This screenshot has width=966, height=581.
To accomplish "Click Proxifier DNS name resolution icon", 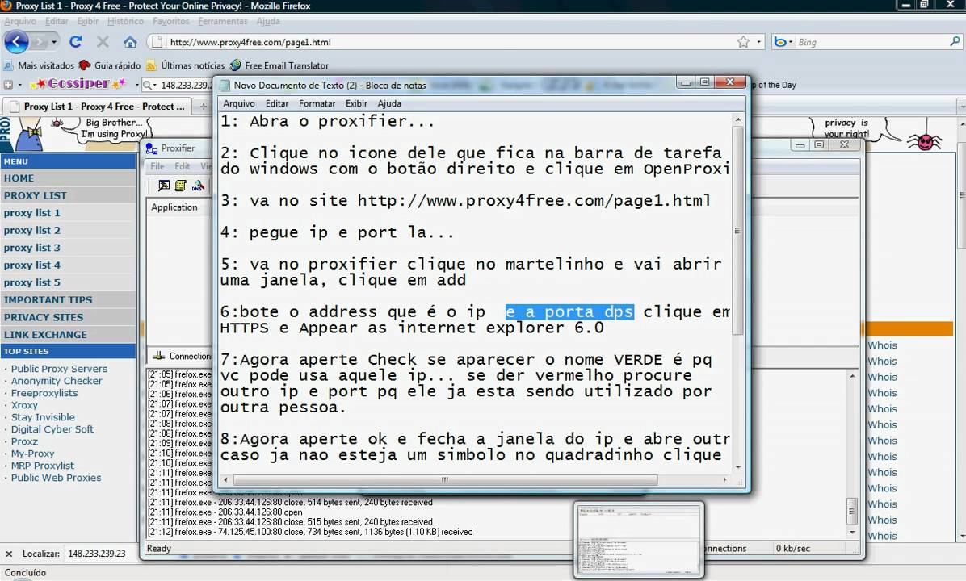I will [198, 186].
